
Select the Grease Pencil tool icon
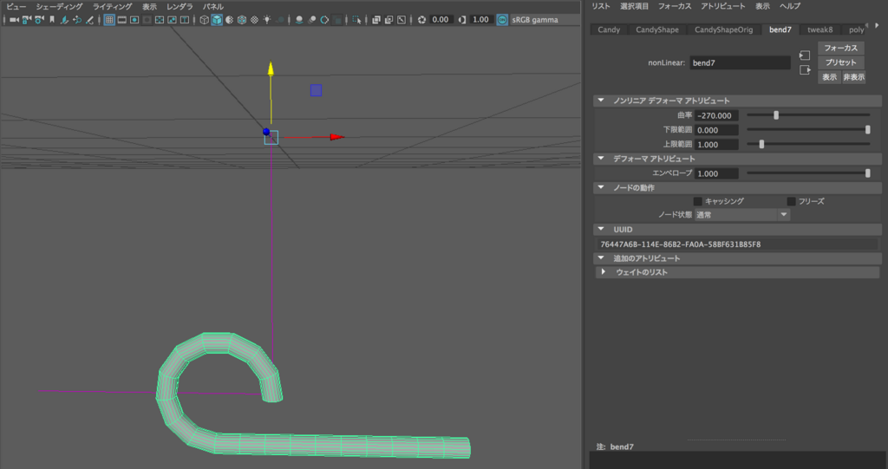point(89,20)
